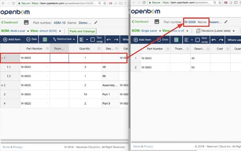Viewport: 241px width, 151px height.
Task: Open Revisions (Latest state) dropdown
Action: (x=215, y=31)
